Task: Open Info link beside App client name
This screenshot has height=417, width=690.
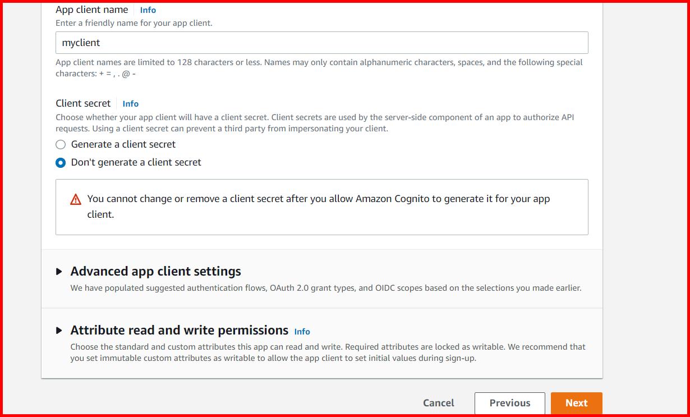Action: [x=148, y=10]
